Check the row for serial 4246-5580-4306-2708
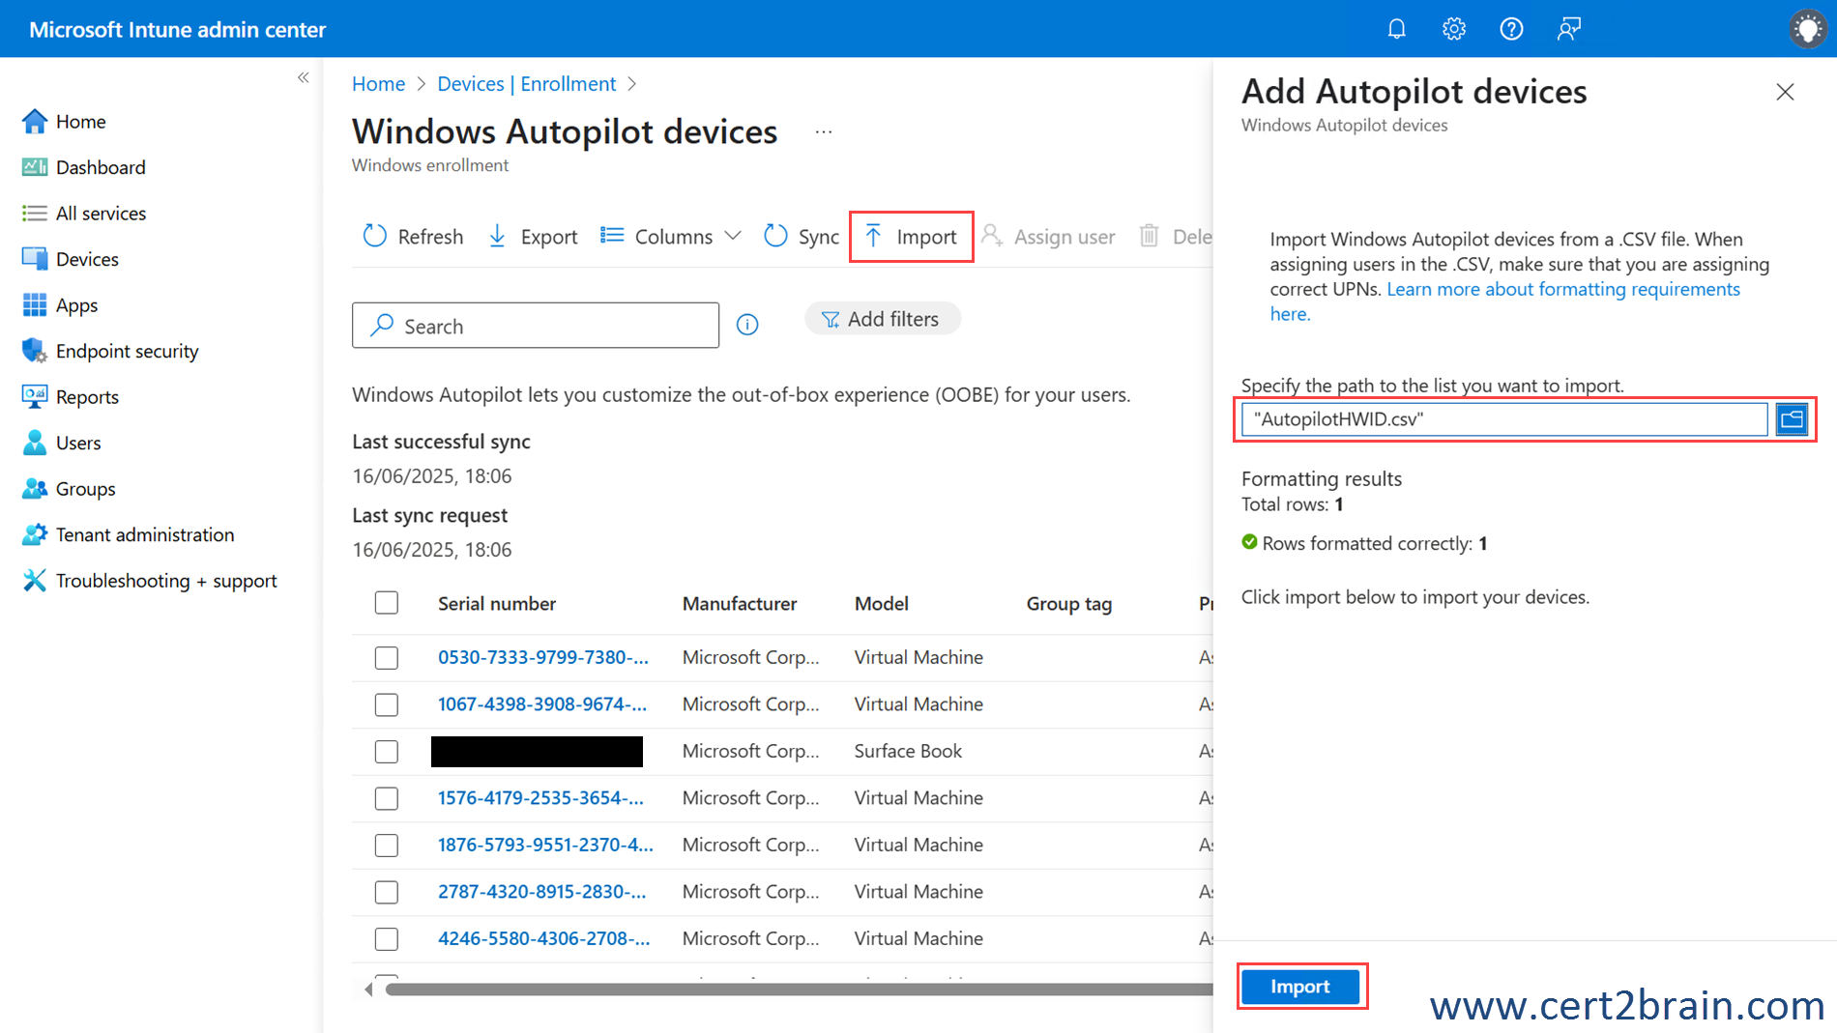 pos(387,939)
